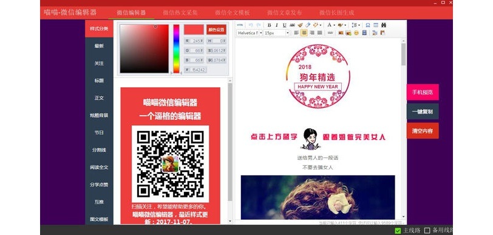Click the G value stepper arrows
The height and width of the screenshot is (235, 493).
pos(202,50)
